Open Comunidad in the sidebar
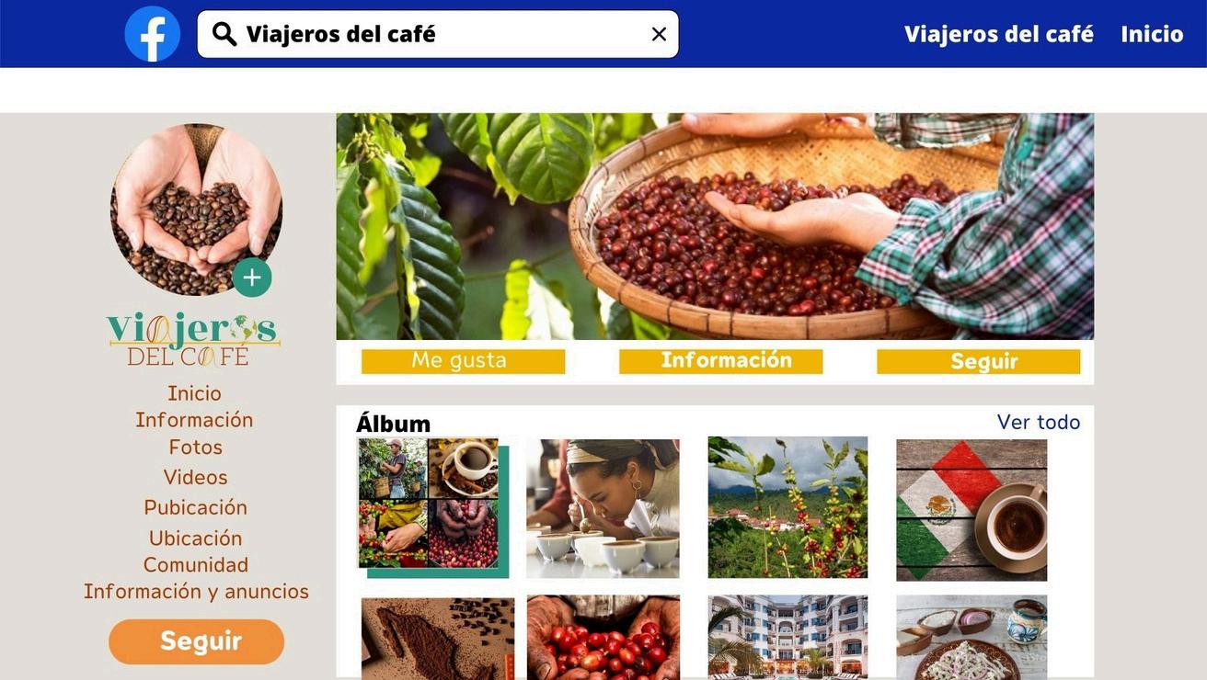This screenshot has height=680, width=1207. click(x=195, y=565)
